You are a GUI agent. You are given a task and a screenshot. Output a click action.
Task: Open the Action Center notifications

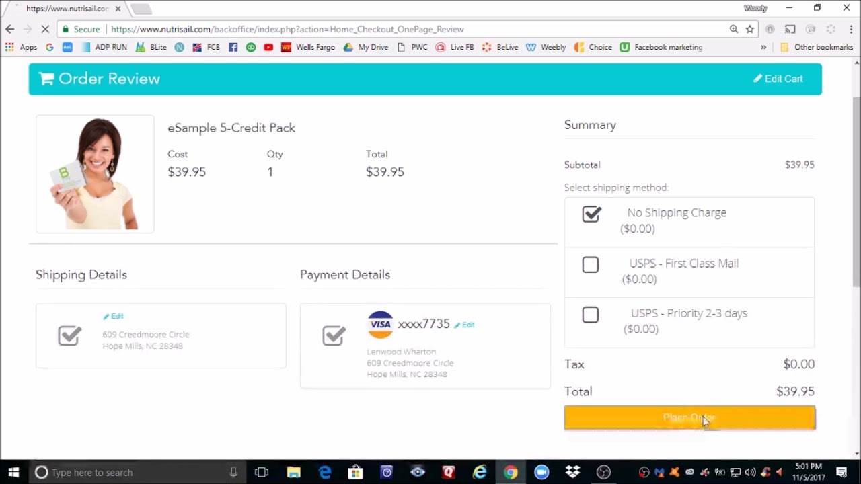(841, 472)
